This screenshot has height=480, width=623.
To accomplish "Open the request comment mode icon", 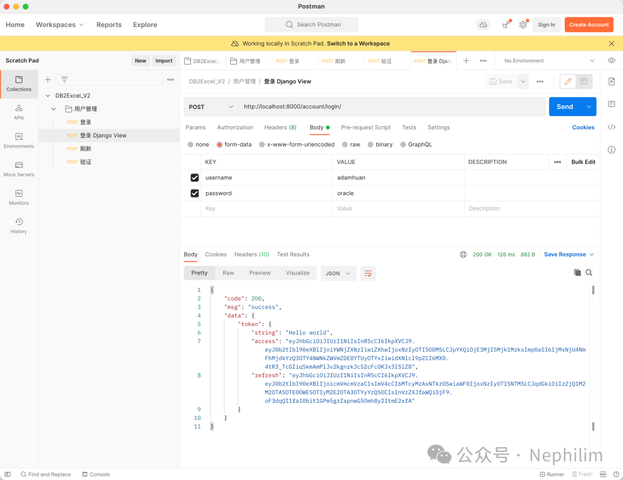I will click(584, 81).
